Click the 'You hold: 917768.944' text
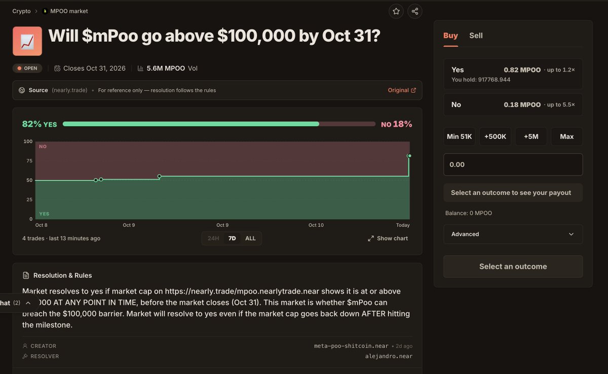608x374 pixels. point(481,79)
